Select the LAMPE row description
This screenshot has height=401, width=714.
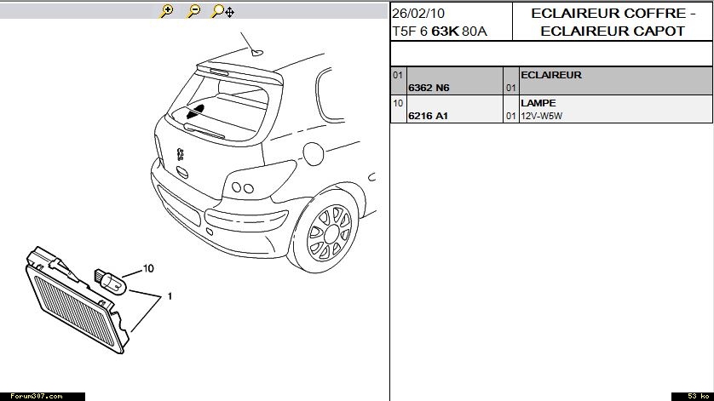coord(538,103)
